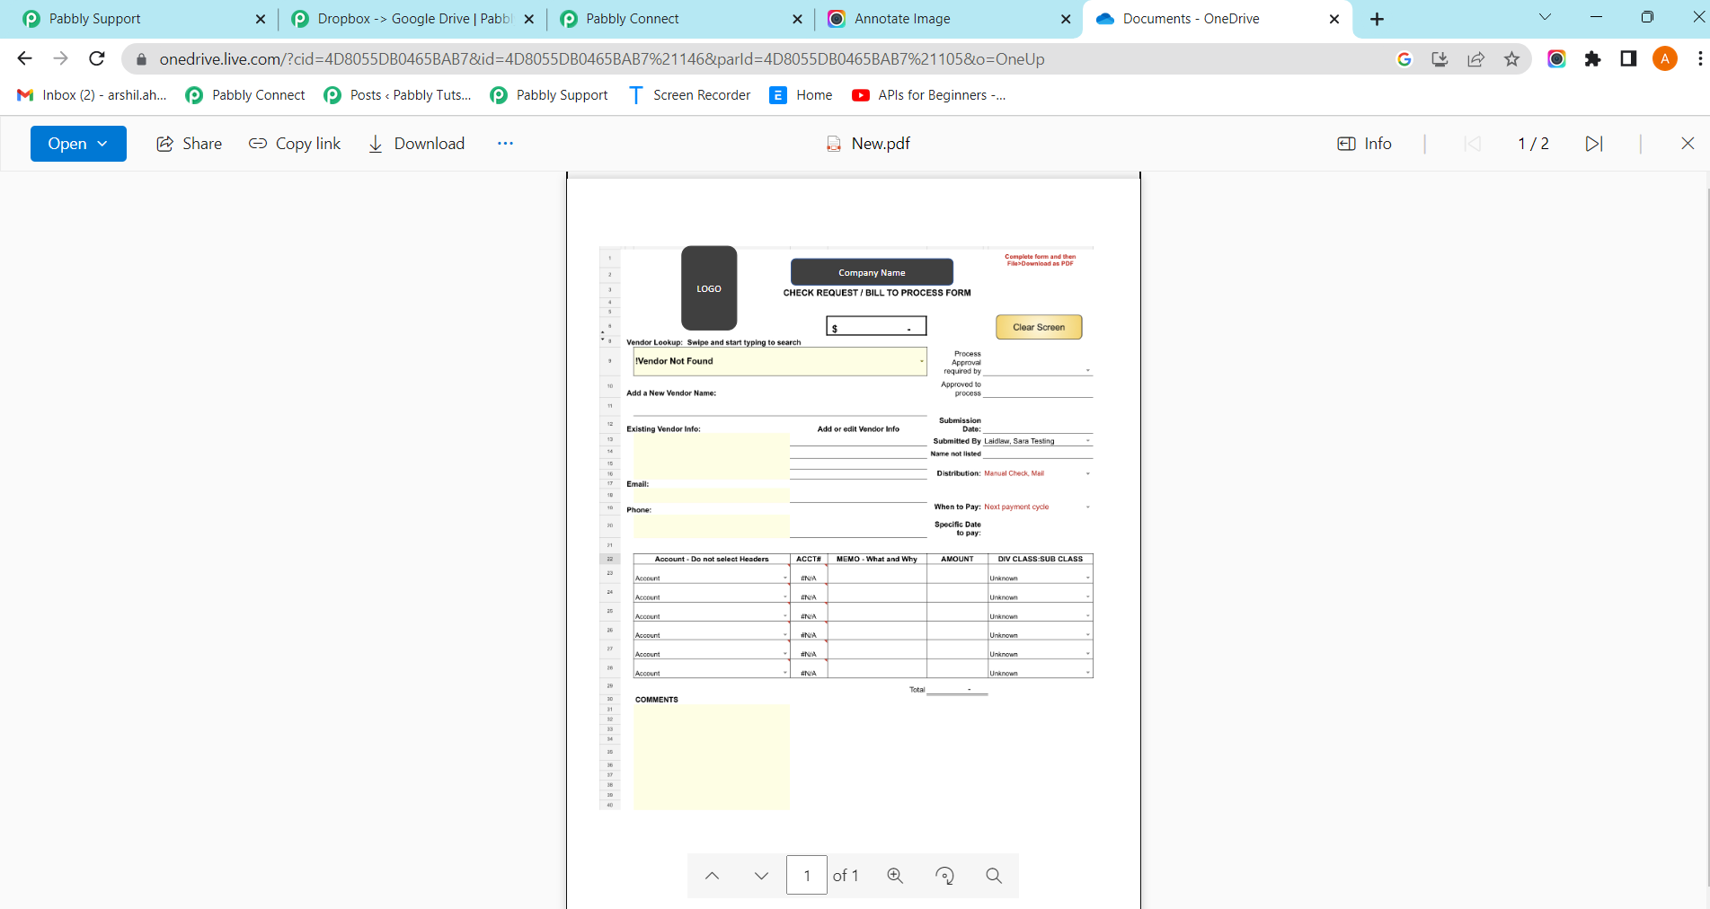Bookmark this page with star icon
The width and height of the screenshot is (1710, 909).
click(x=1511, y=59)
